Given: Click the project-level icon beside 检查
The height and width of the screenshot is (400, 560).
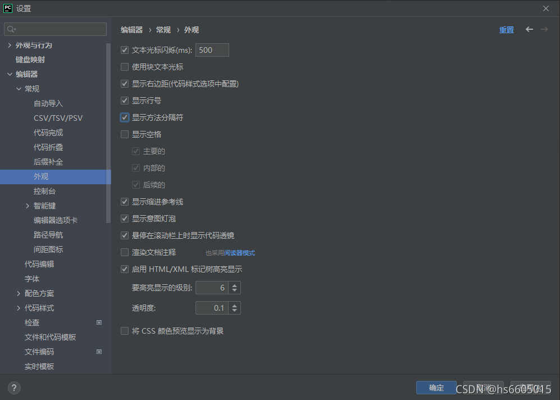Looking at the screenshot, I should (99, 322).
